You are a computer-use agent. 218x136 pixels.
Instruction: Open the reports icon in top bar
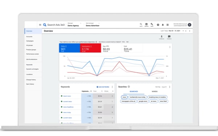pyautogui.click(x=146, y=25)
